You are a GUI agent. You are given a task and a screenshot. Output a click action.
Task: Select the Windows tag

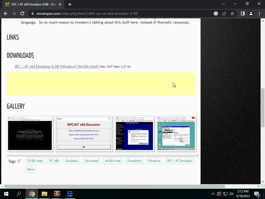[154, 161]
